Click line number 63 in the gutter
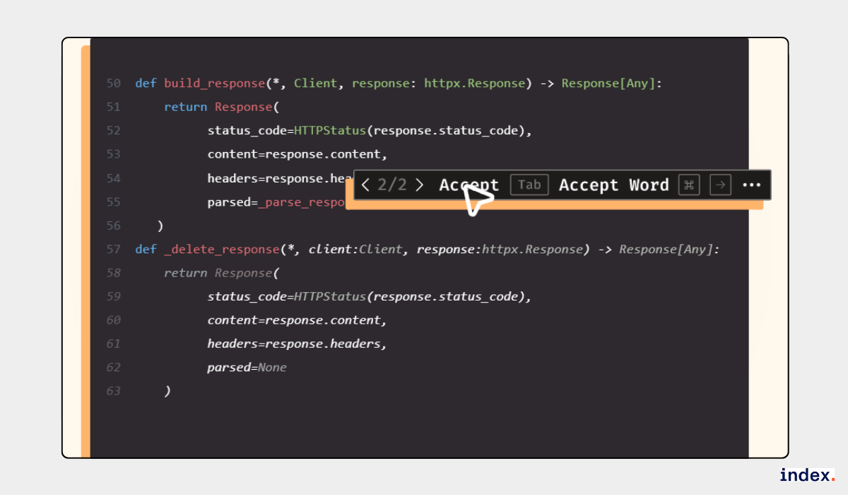The width and height of the screenshot is (848, 495). pyautogui.click(x=113, y=390)
